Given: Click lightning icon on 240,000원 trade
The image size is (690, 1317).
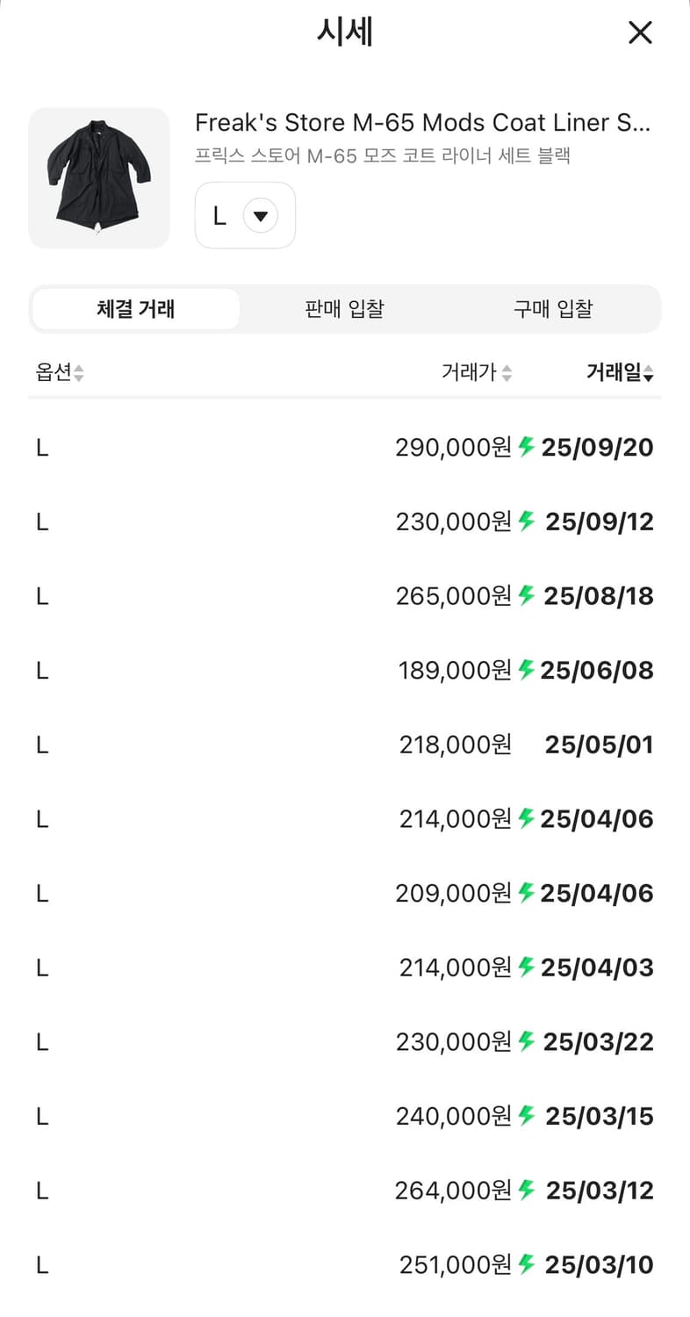Looking at the screenshot, I should 527,1116.
